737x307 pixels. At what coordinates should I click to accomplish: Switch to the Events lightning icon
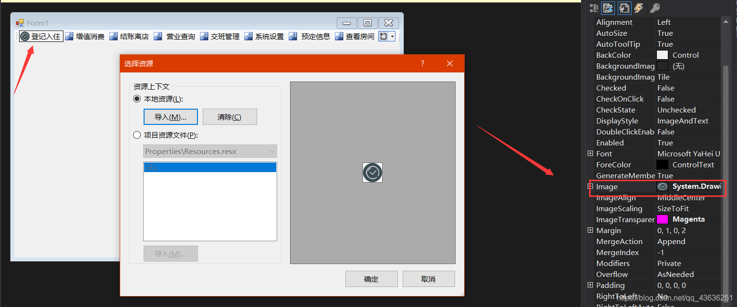point(639,8)
